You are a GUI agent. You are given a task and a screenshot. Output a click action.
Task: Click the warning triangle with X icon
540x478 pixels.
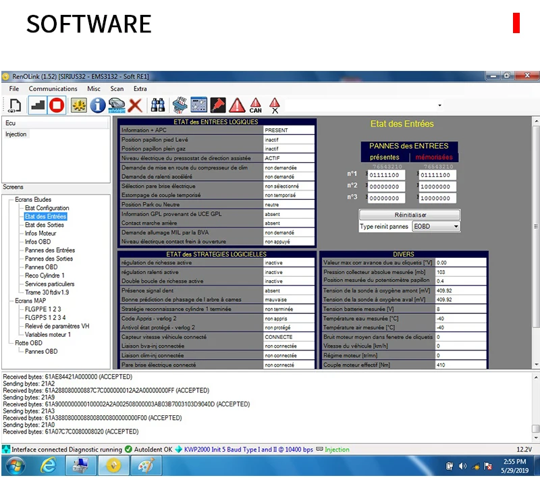pos(275,105)
